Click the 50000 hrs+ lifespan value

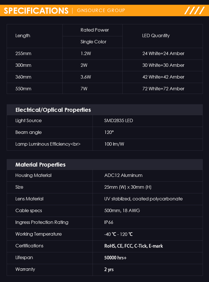(x=115, y=258)
